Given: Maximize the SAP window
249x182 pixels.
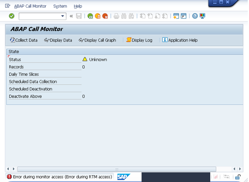Looking at the screenshot, I should (x=221, y=2).
